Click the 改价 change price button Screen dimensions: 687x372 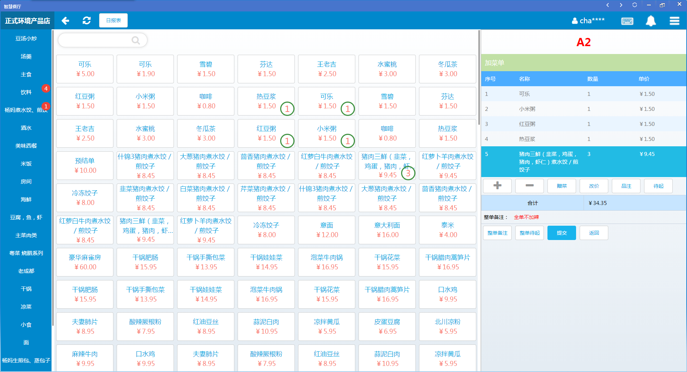click(594, 186)
